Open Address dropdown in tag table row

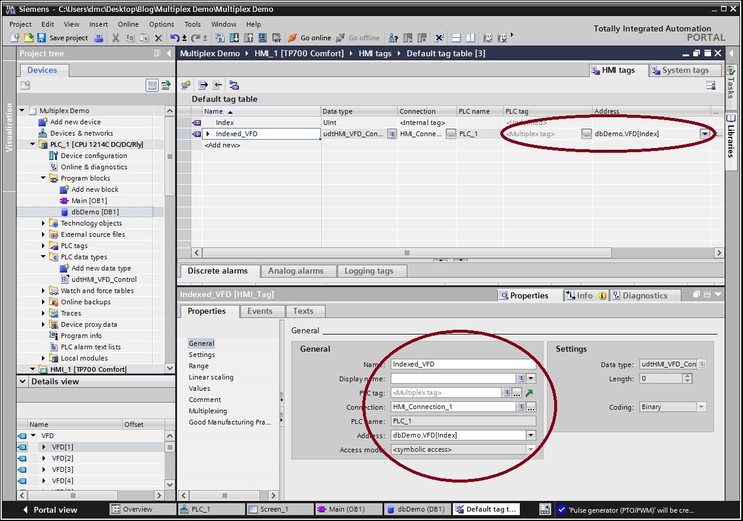[705, 134]
